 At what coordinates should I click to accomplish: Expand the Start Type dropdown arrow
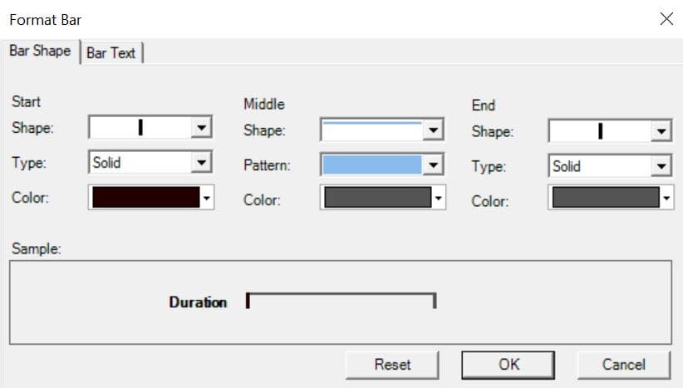[x=200, y=162]
